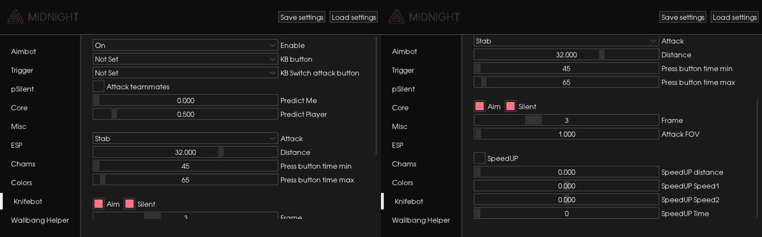762x237 pixels.
Task: Toggle the Aim checkbox in the right window
Action: tap(479, 106)
